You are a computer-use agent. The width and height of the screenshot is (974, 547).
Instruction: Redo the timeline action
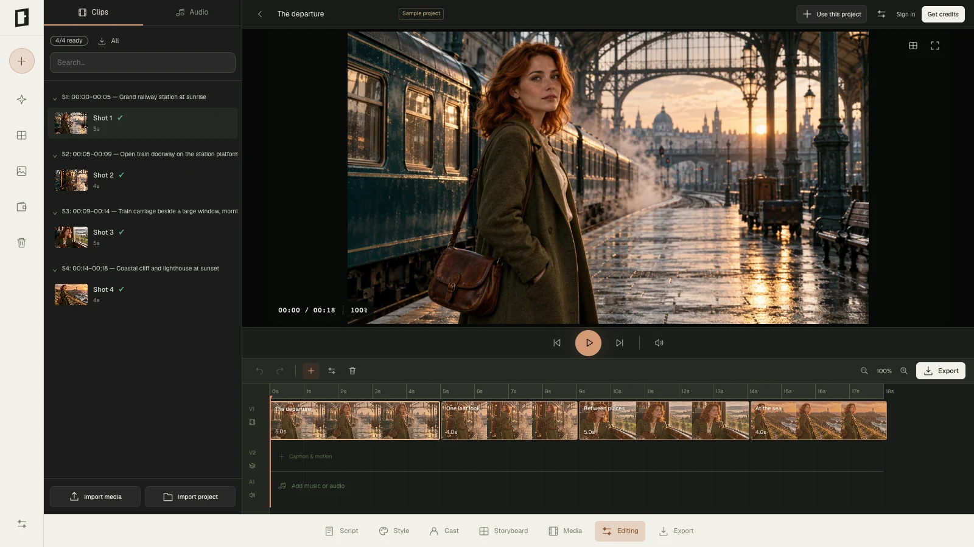click(x=280, y=371)
